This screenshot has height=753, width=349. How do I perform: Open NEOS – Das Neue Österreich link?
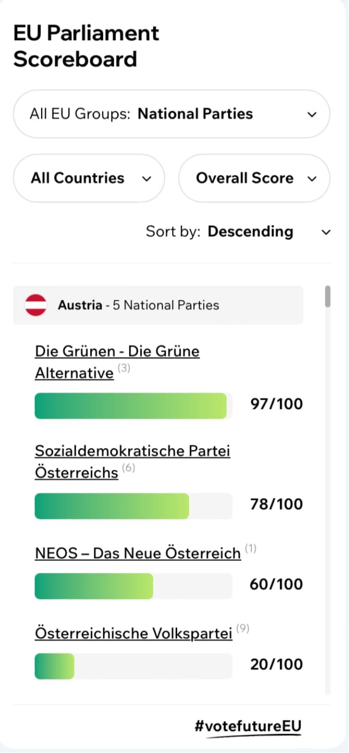pyautogui.click(x=138, y=553)
